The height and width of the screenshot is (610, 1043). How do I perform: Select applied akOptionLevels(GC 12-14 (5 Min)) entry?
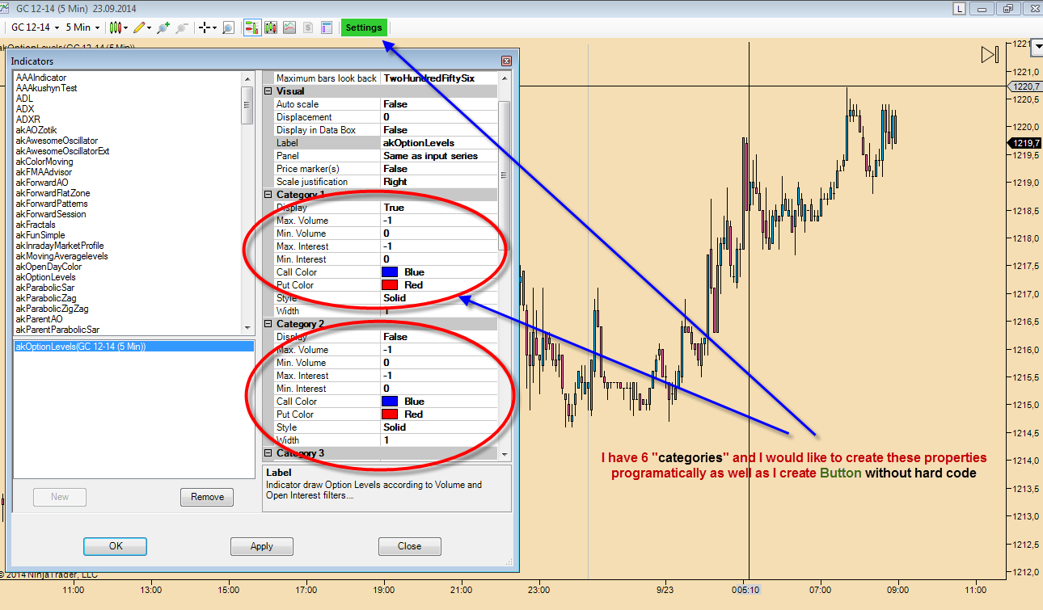point(134,347)
